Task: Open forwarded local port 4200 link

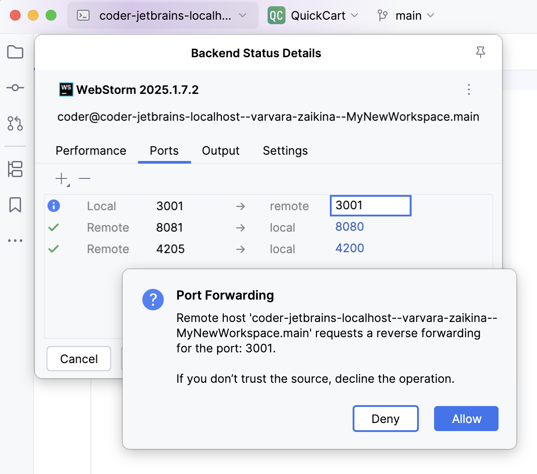Action: 349,248
